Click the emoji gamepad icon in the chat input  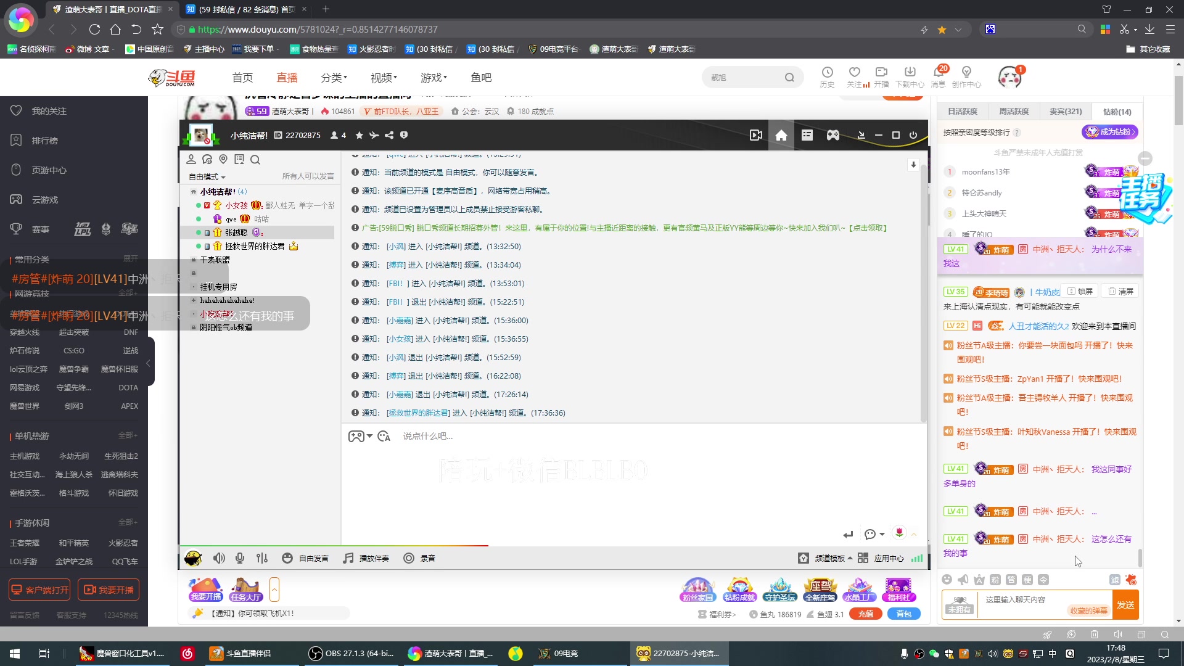[356, 436]
